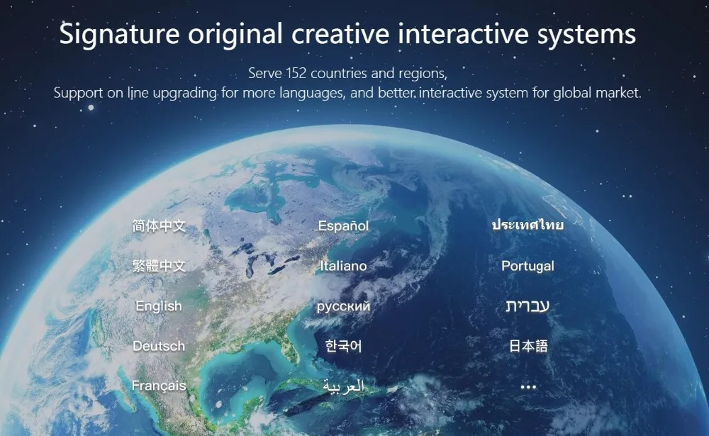The width and height of the screenshot is (709, 436).
Task: Select the 繁體中文 language label
Action: click(159, 265)
